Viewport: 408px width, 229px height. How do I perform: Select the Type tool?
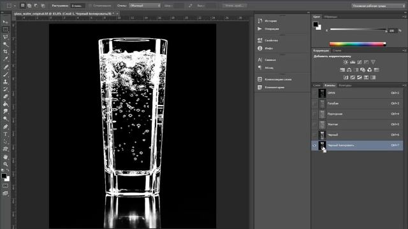click(x=5, y=134)
